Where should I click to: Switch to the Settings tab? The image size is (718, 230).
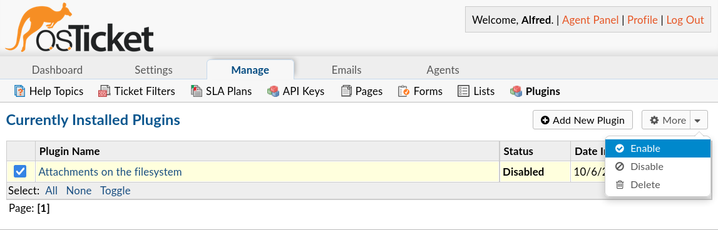[153, 70]
